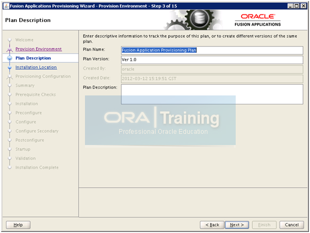Click the step bullet beside Plan Description
The height and width of the screenshot is (233, 310).
pyautogui.click(x=10, y=58)
